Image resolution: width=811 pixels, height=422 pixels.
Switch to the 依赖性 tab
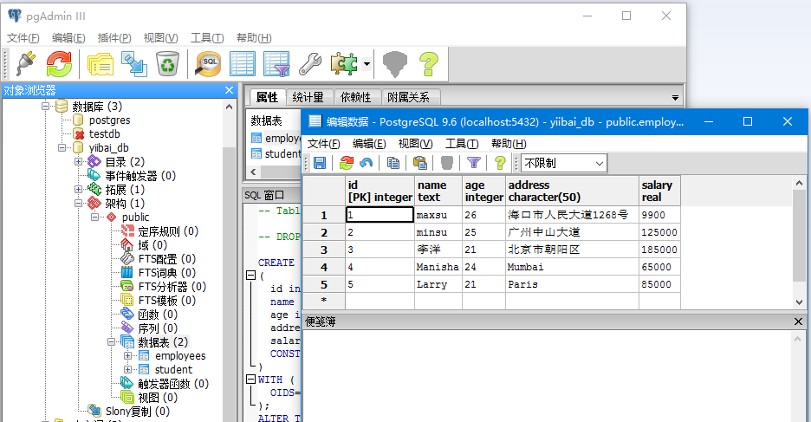coord(356,97)
